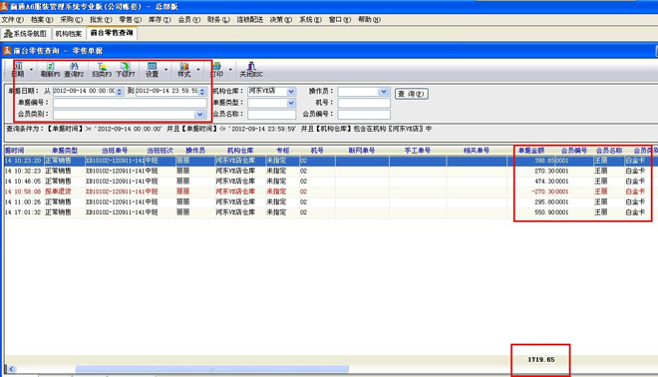Expand the 日期 toolbar dropdown arrow
The width and height of the screenshot is (658, 377).
click(x=32, y=69)
